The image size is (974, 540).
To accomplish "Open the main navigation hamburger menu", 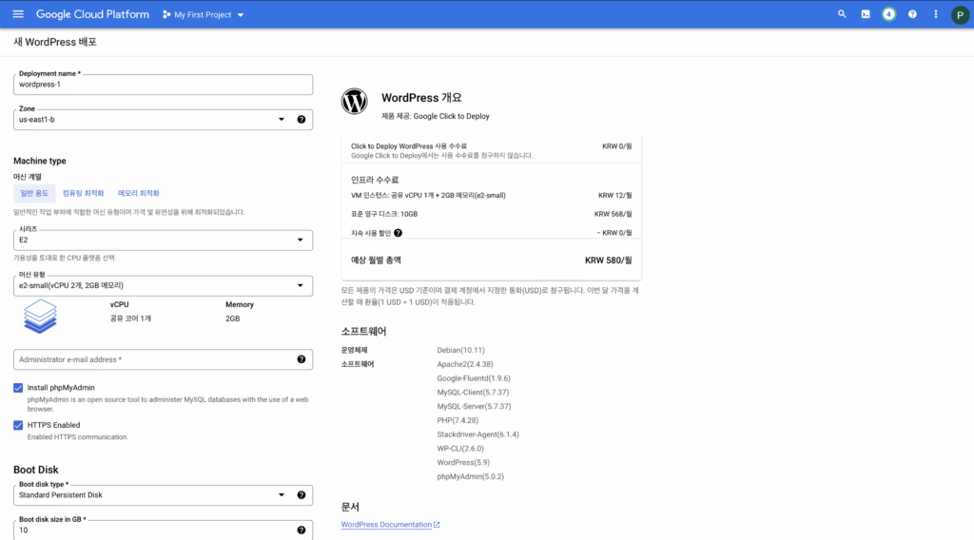I will (18, 14).
